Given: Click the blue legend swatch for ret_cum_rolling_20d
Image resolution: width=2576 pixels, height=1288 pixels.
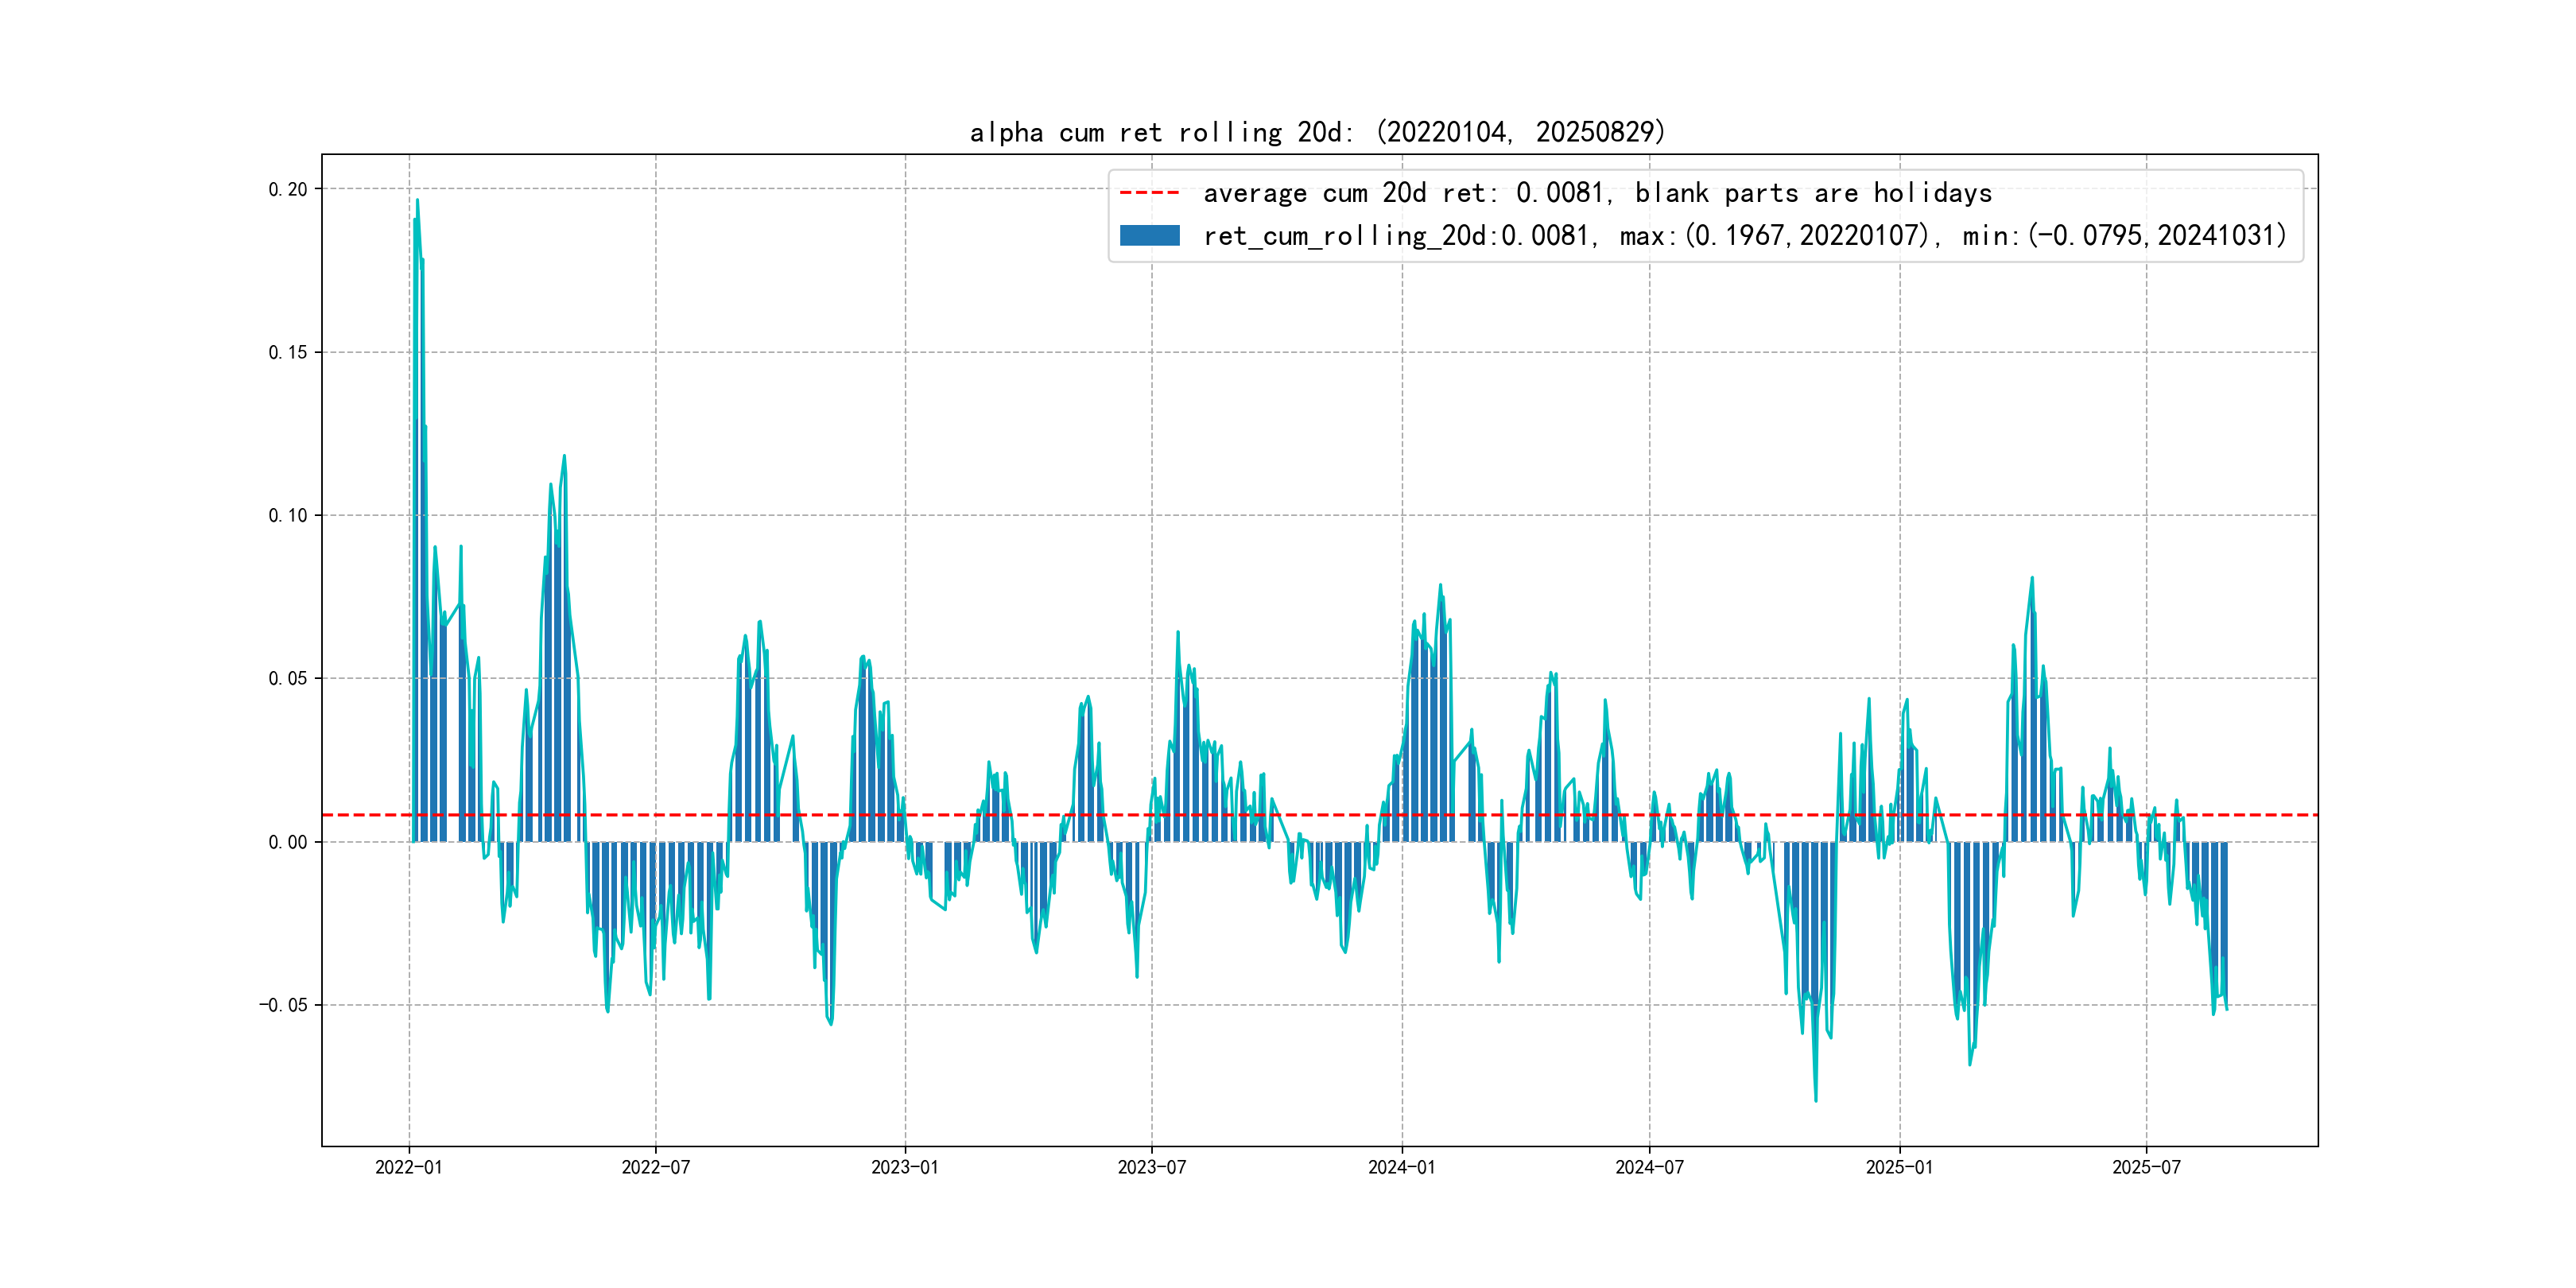Looking at the screenshot, I should (1149, 236).
